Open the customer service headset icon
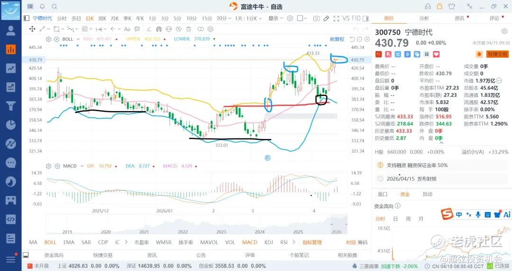Image resolution: width=512 pixels, height=271 pixels. click(x=428, y=7)
